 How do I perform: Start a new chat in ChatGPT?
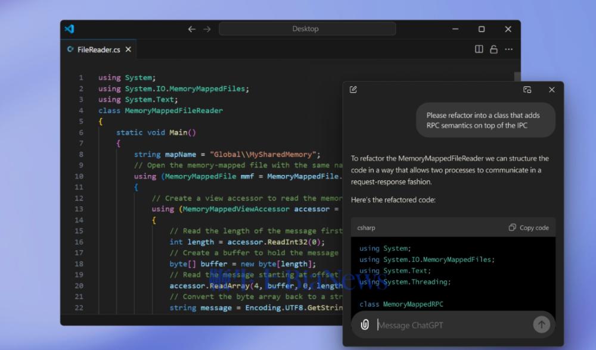pos(353,90)
